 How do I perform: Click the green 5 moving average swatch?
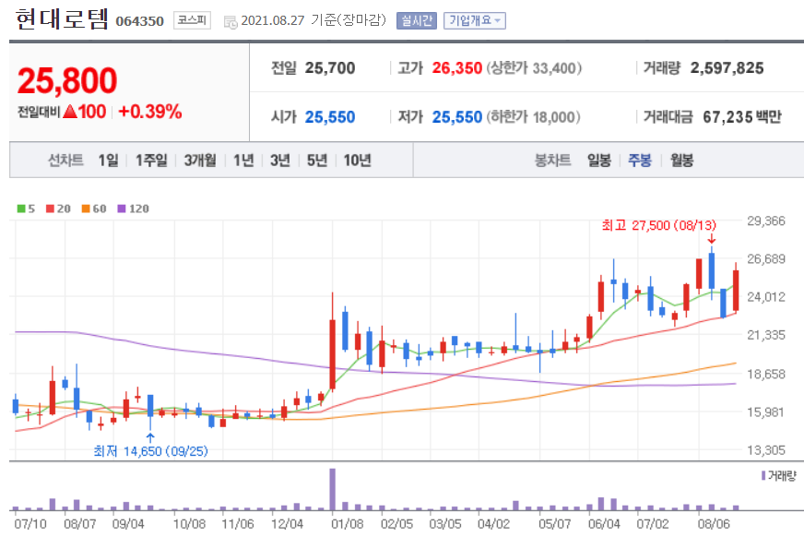tap(21, 209)
